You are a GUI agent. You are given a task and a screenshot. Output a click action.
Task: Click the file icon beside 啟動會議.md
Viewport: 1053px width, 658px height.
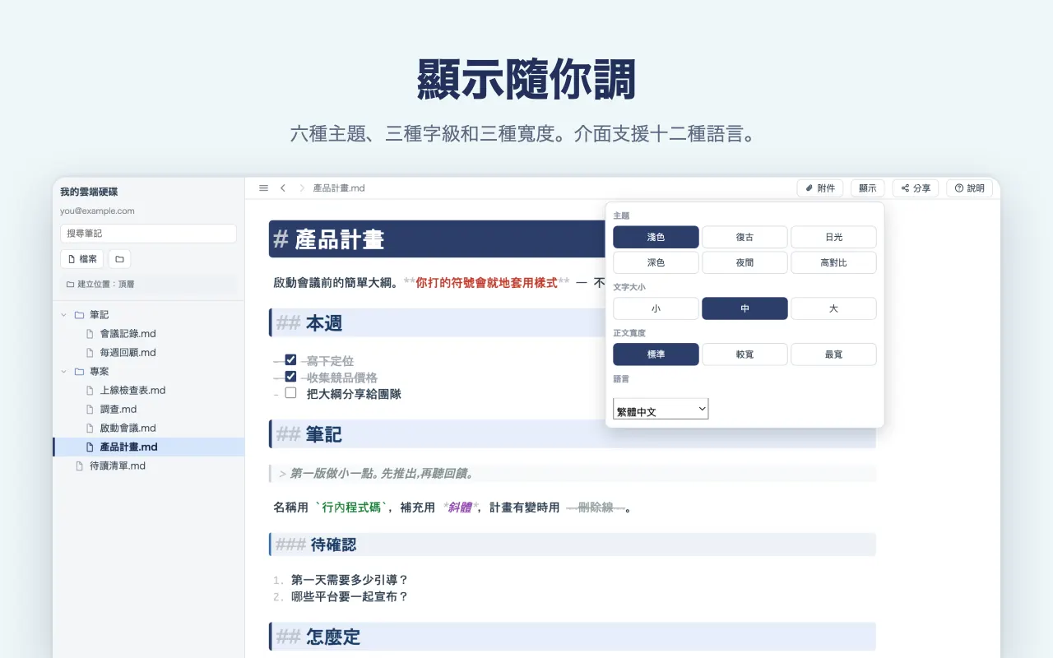tap(90, 429)
